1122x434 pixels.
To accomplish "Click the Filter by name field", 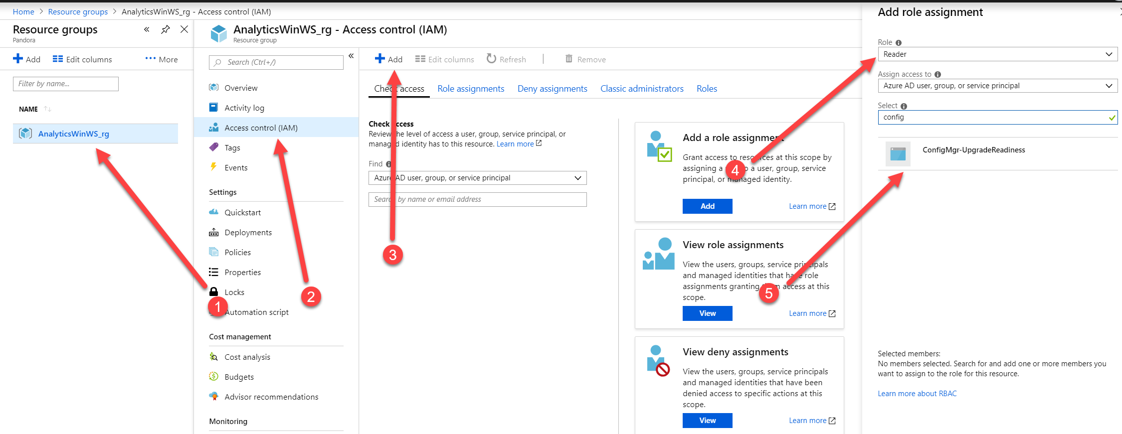I will [x=66, y=84].
